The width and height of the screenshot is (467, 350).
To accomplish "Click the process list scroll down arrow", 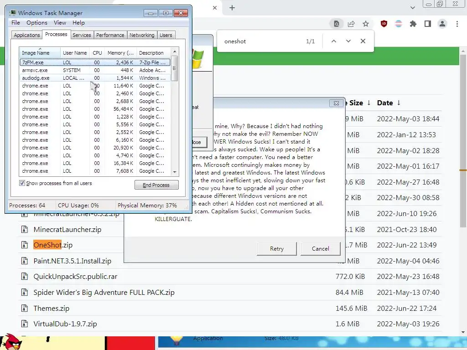I will pyautogui.click(x=175, y=172).
